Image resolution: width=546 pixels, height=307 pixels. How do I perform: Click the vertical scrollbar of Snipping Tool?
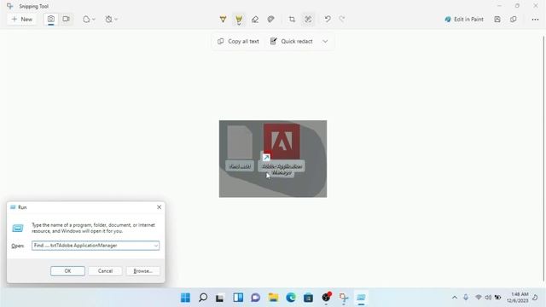click(543, 159)
